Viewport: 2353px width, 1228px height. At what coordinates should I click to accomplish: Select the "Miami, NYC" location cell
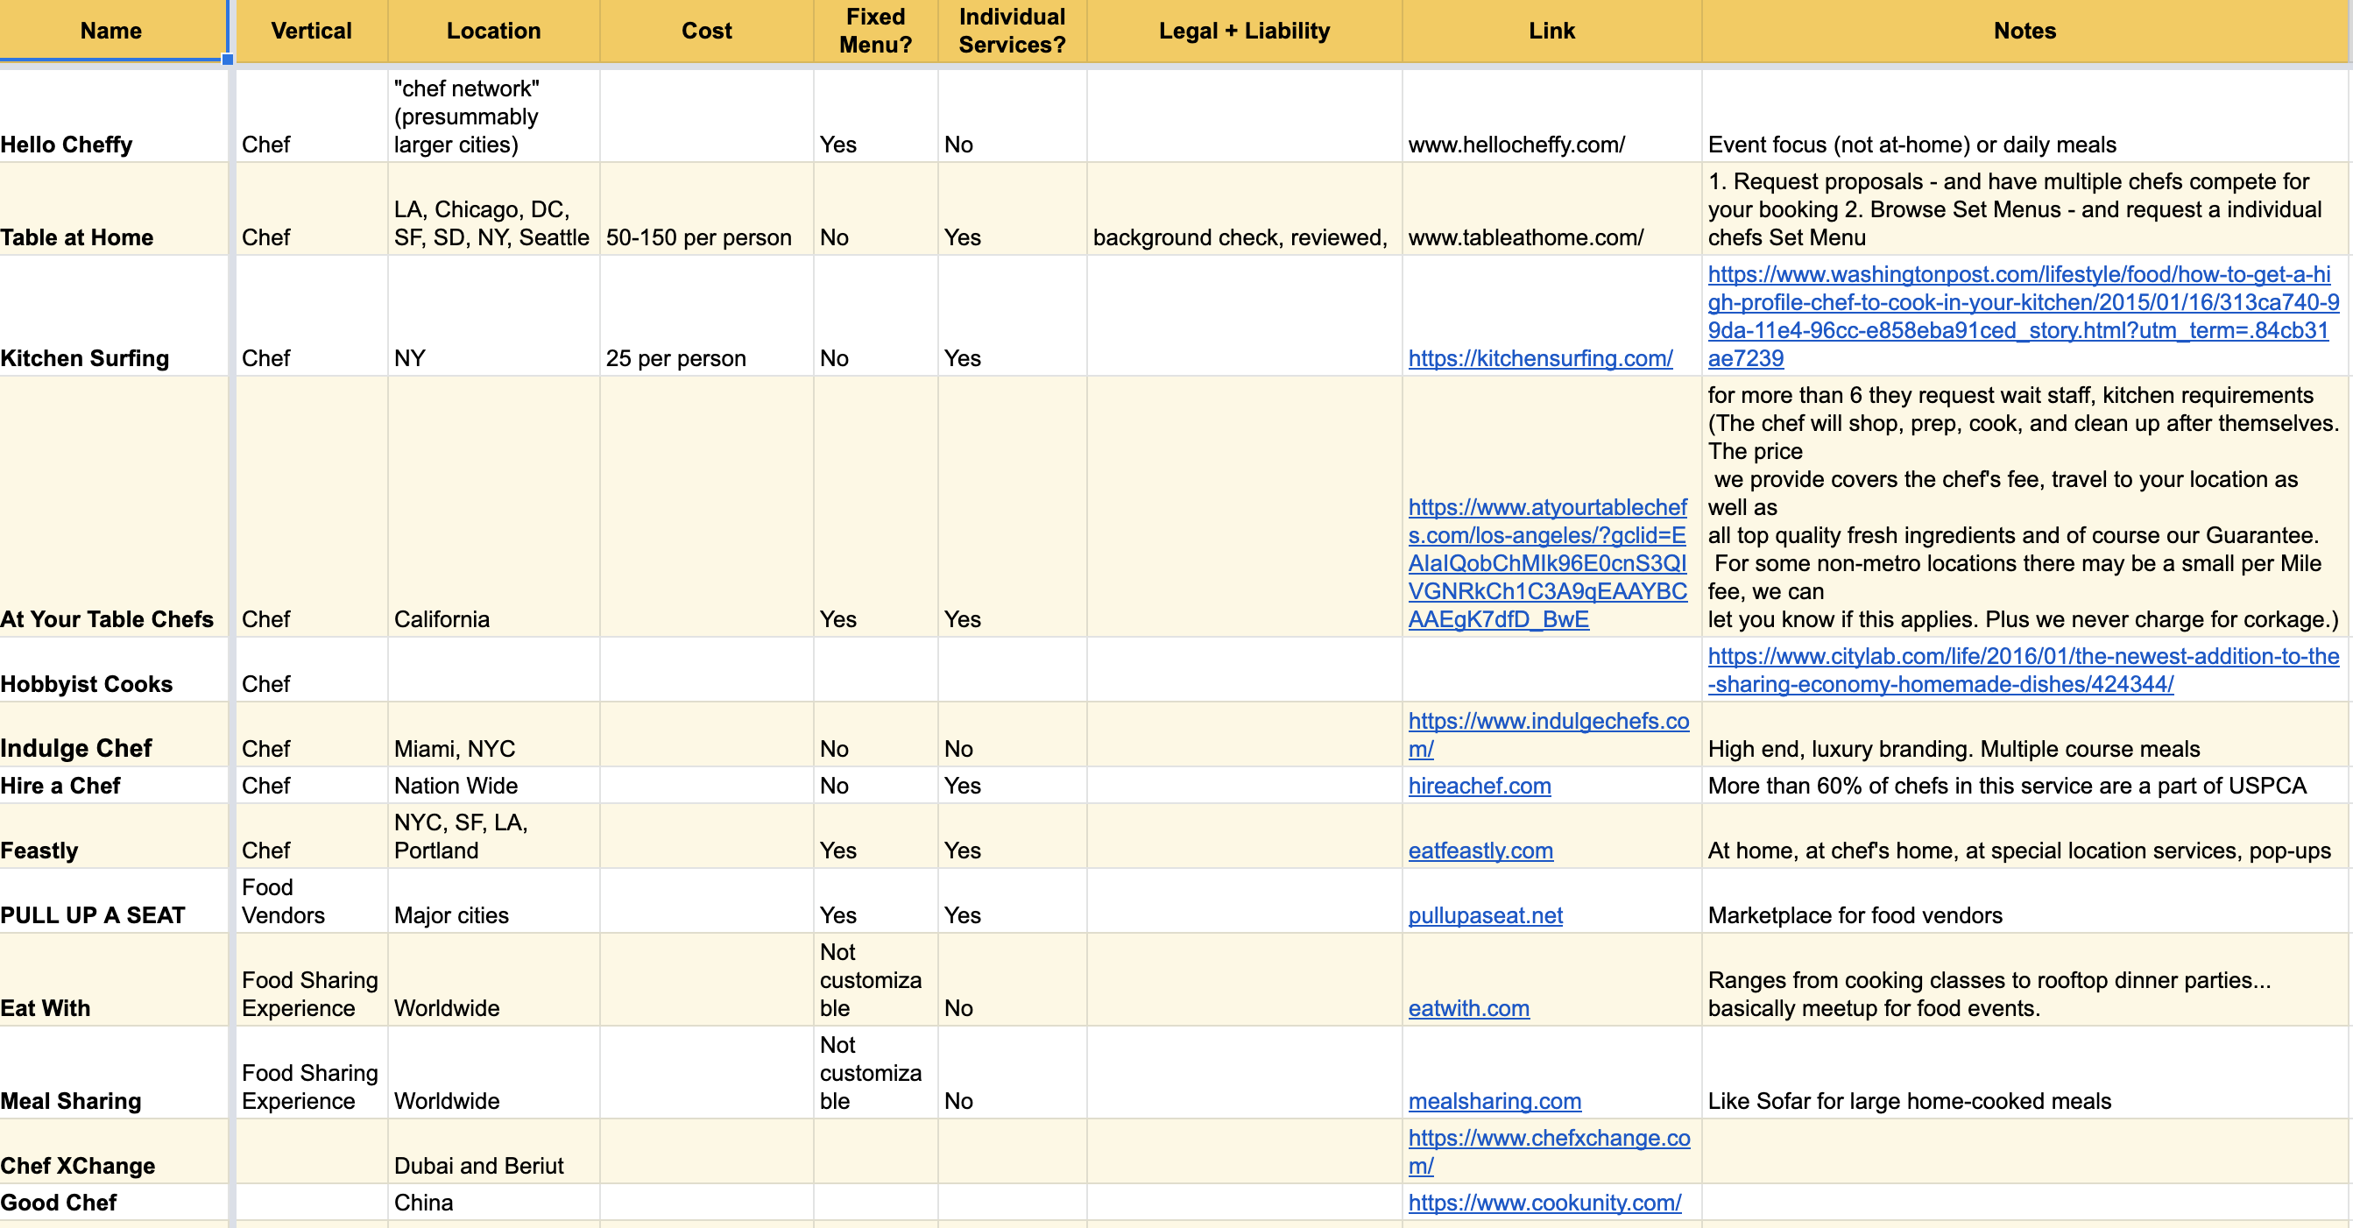tap(494, 735)
